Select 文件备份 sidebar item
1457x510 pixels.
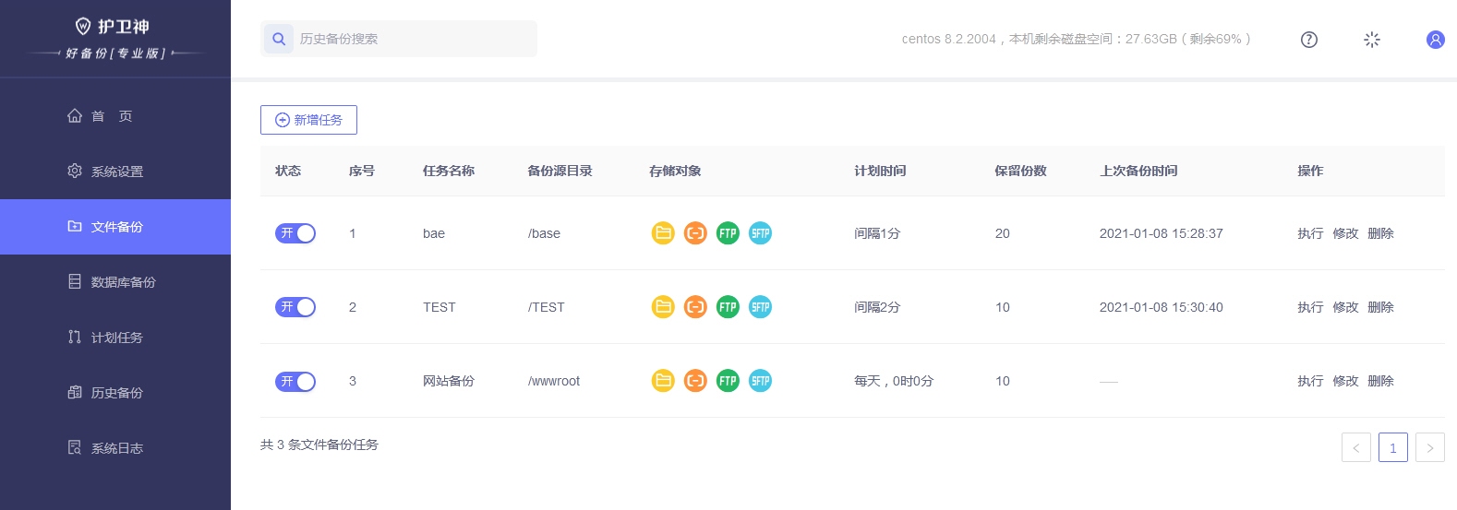pos(115,227)
